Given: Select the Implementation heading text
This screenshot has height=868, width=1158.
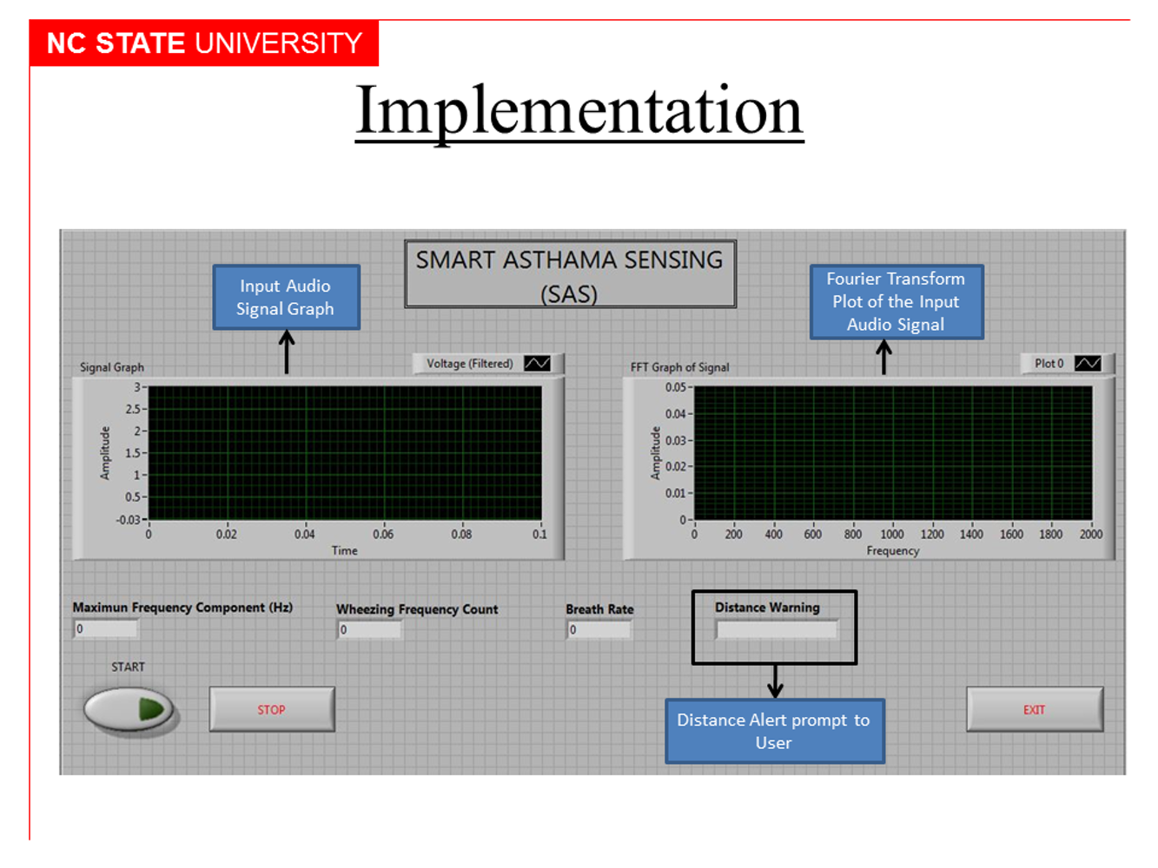Looking at the screenshot, I should tap(579, 110).
